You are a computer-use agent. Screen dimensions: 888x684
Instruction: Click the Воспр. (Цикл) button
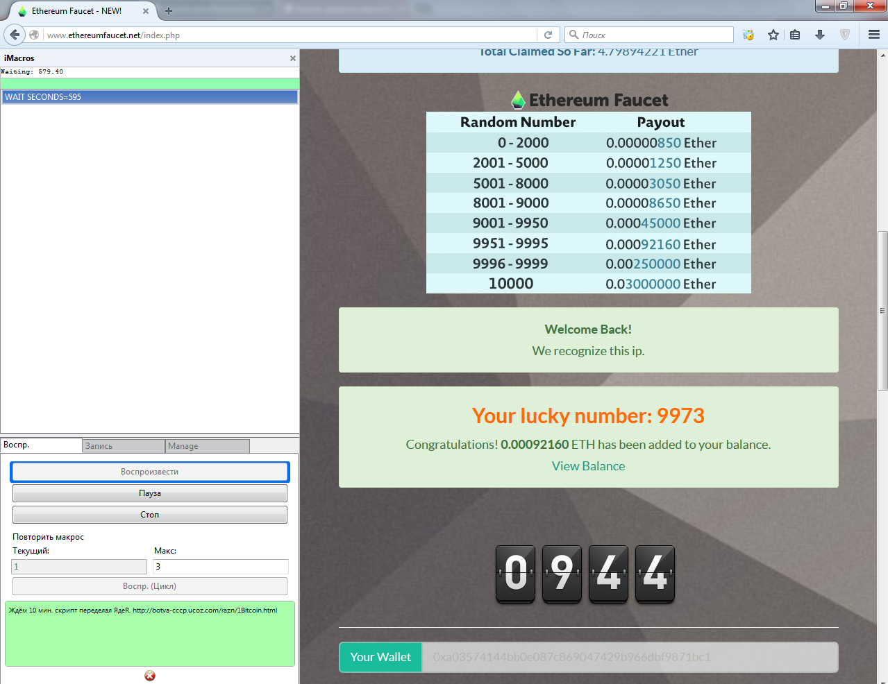pyautogui.click(x=150, y=586)
